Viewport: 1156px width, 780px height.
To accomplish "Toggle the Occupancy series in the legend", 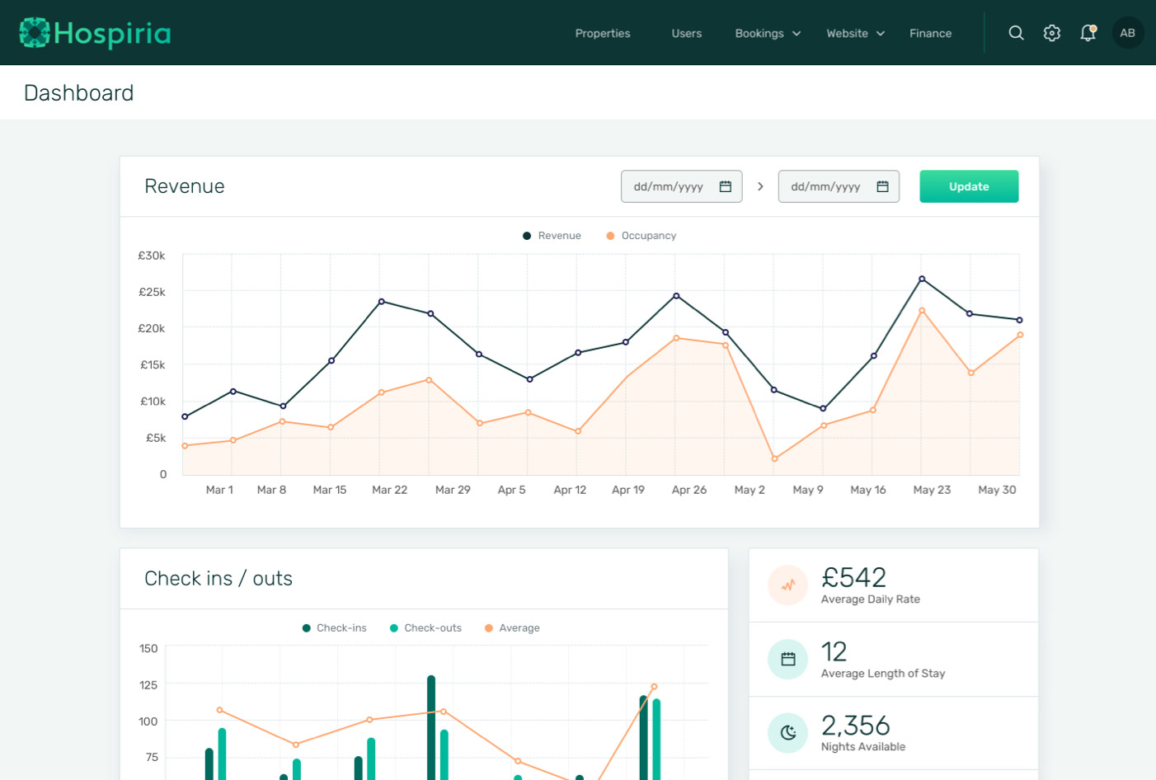I will (x=641, y=236).
